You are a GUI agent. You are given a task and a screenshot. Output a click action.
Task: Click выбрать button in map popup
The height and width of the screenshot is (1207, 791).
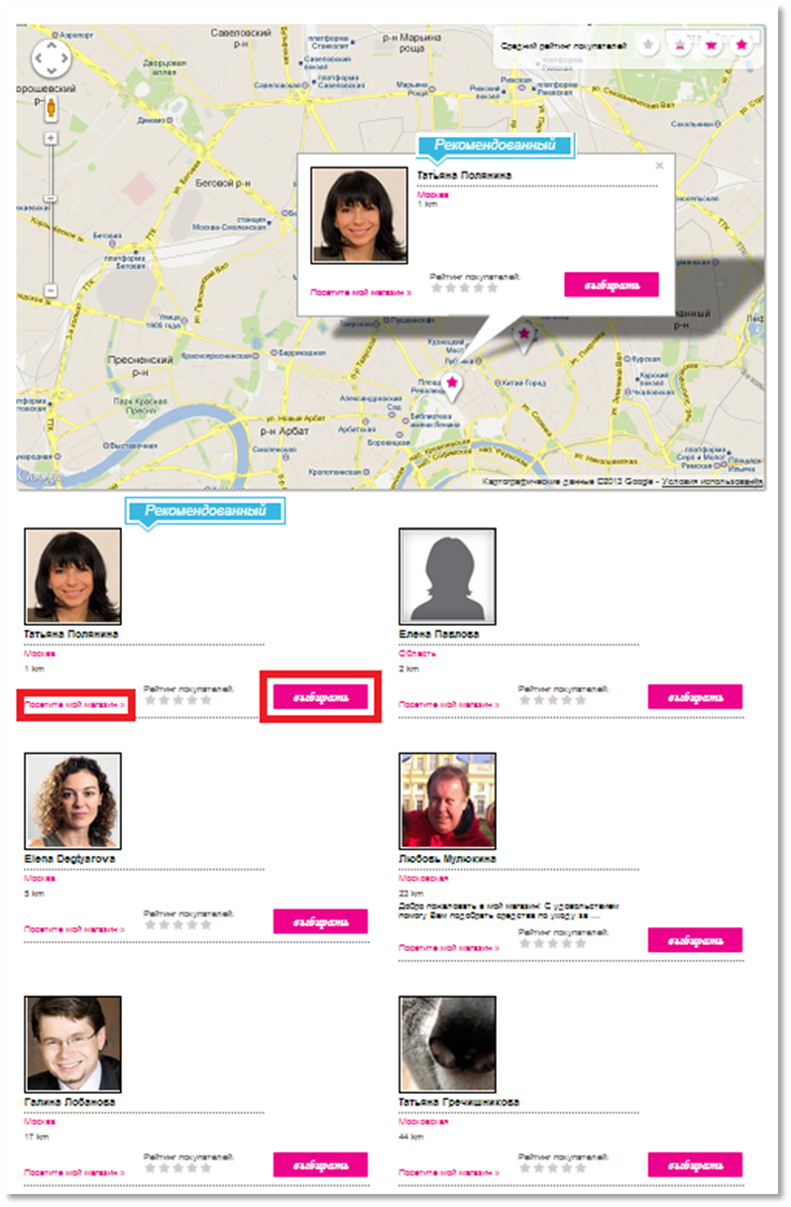[612, 285]
